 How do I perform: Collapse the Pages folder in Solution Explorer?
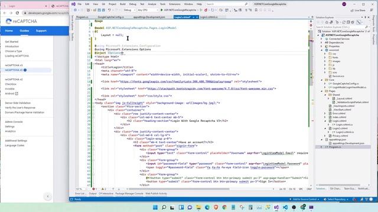321,91
